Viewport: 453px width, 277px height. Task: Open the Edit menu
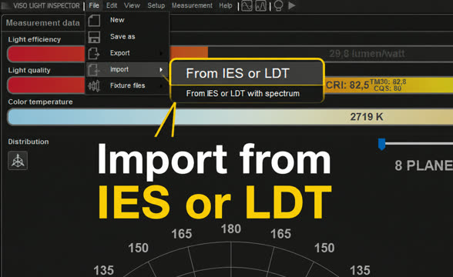(112, 5)
